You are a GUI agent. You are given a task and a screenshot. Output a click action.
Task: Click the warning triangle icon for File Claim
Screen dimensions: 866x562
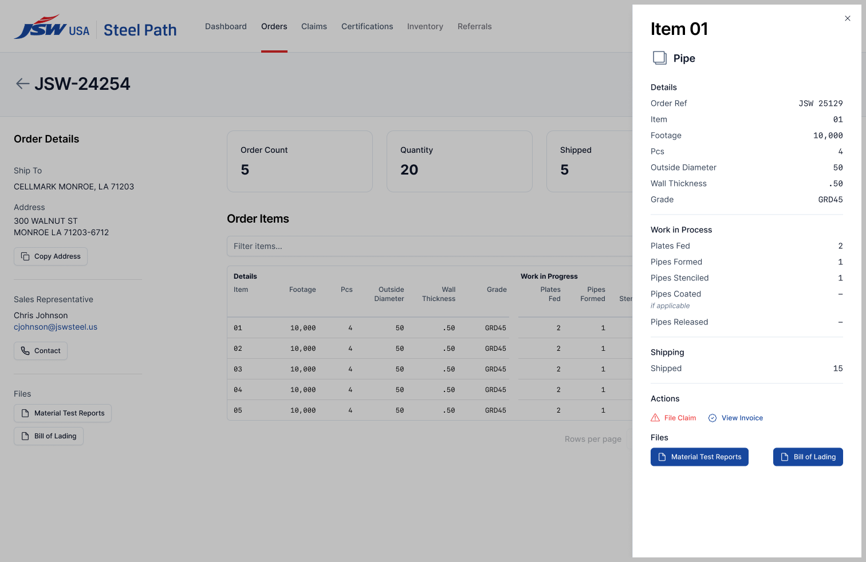pos(655,418)
